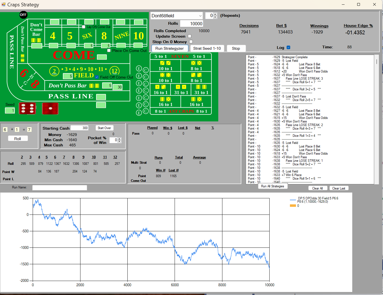
Task: Click into the Run Name text field
Action: pyautogui.click(x=60, y=188)
